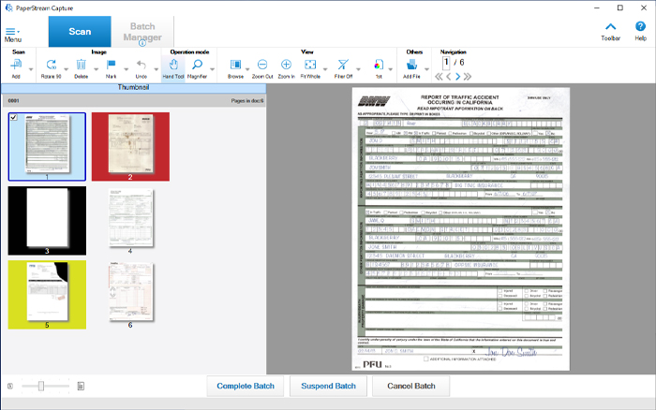This screenshot has height=410, width=656.
Task: Zoom Out the page view
Action: [262, 65]
